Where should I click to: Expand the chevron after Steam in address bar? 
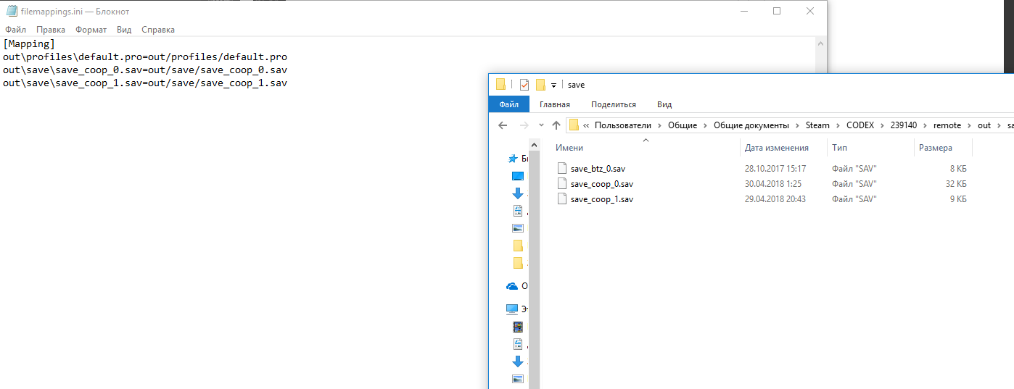tap(838, 125)
